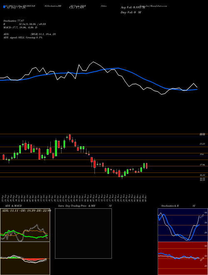This screenshot has width=208, height=275.
Task: Click the "SI 14/3: 50.36 / 49.33" values
Action: [x=32, y=24]
